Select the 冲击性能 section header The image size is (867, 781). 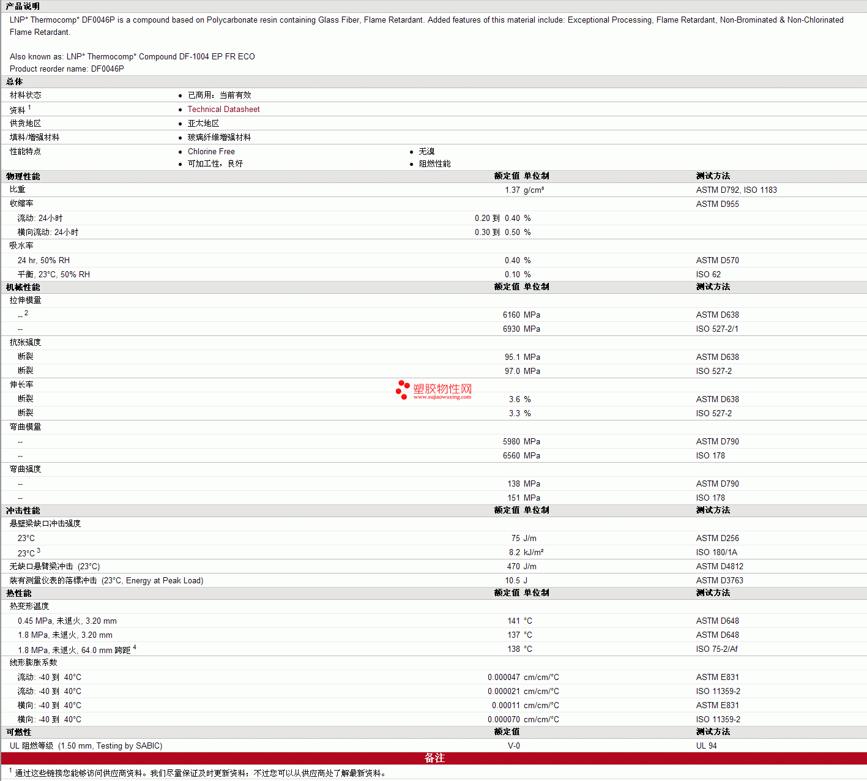(x=23, y=510)
